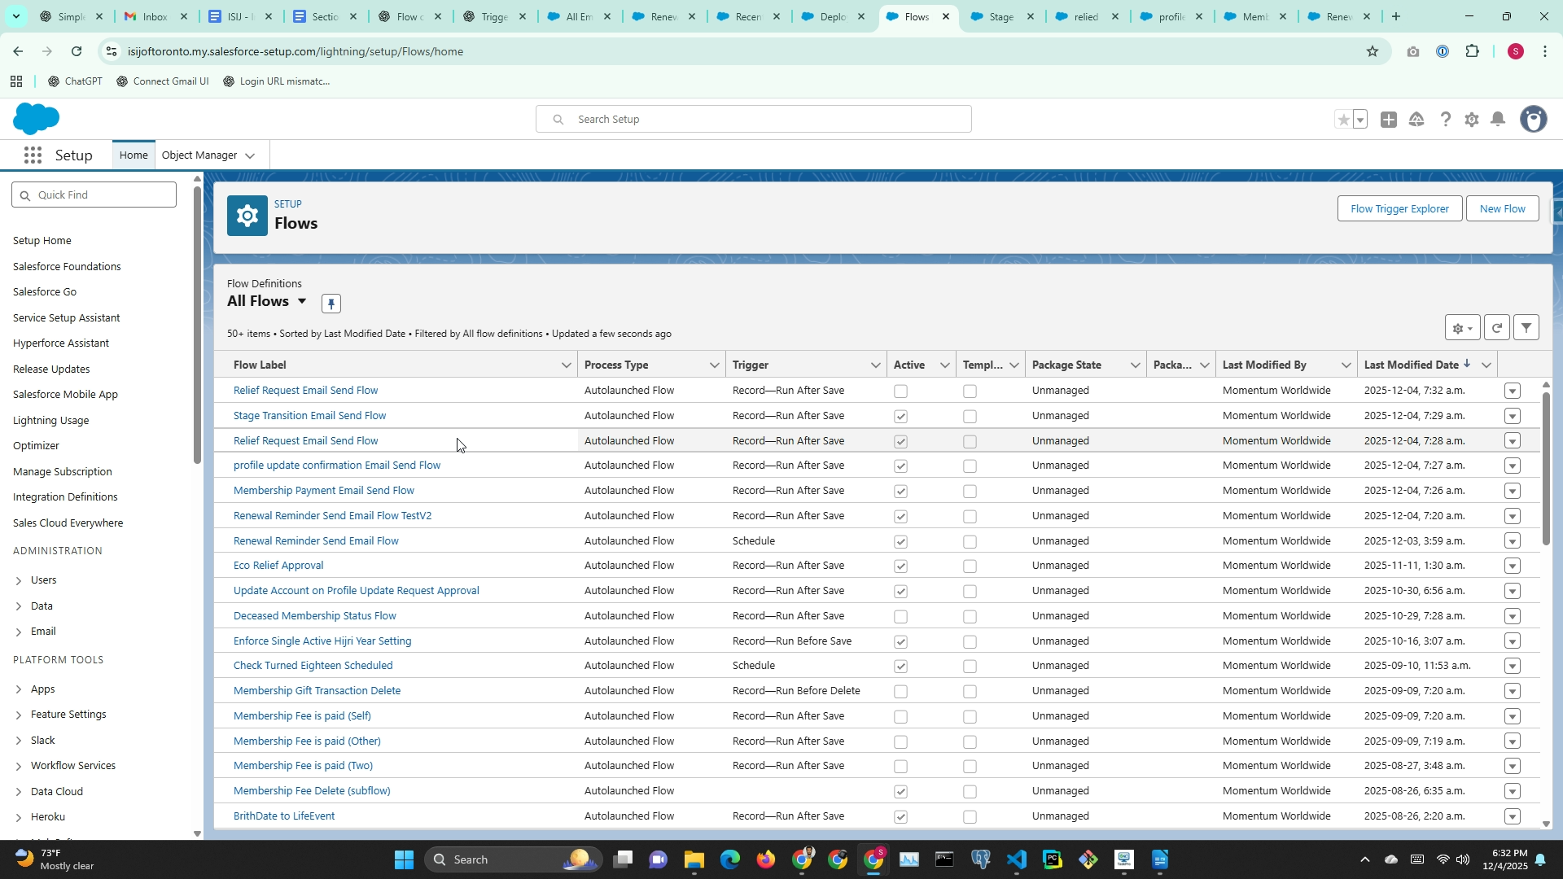Click the global actions plus icon

click(x=1389, y=120)
